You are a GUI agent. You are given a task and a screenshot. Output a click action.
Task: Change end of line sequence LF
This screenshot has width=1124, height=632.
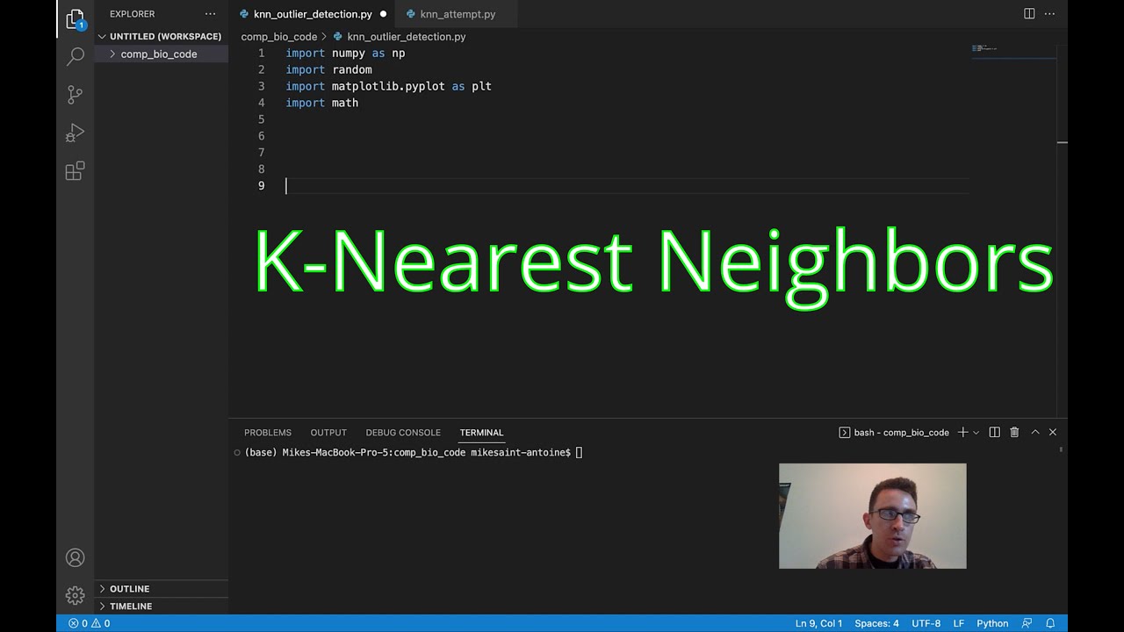[959, 623]
